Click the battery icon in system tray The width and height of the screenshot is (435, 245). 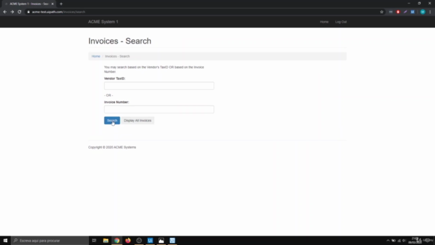pyautogui.click(x=394, y=240)
